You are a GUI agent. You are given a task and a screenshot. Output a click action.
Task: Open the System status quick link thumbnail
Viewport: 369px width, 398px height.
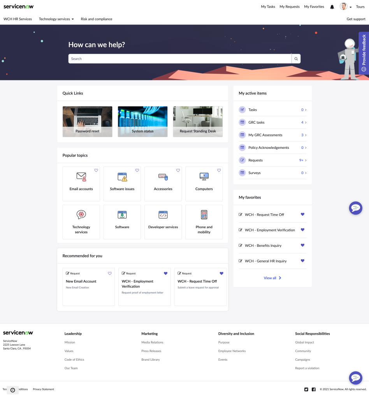click(x=142, y=122)
